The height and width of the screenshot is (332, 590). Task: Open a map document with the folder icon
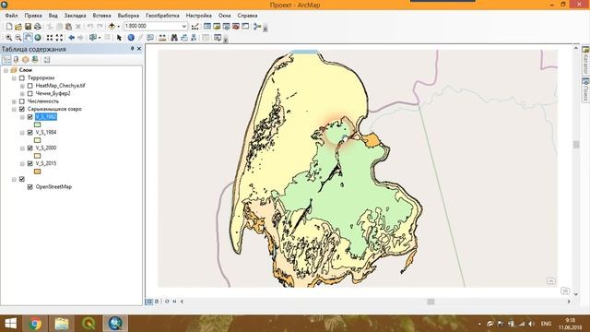pos(18,27)
